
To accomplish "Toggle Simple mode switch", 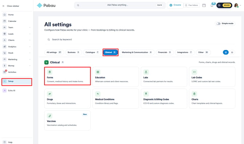I will (218, 24).
